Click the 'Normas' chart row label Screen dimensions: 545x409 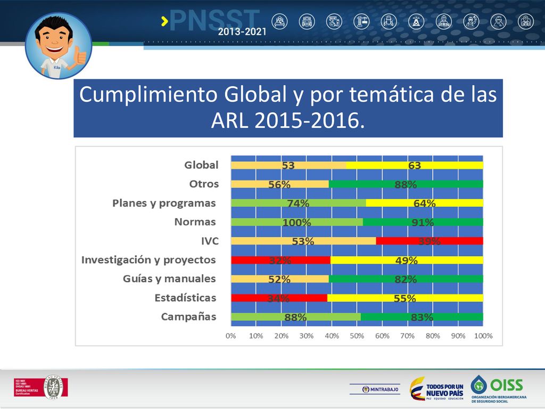(195, 222)
